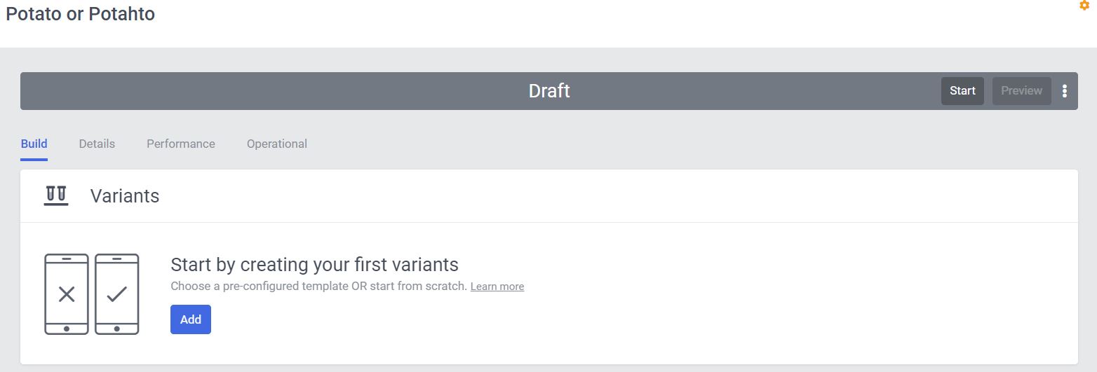Click the right phone's home button dot
The width and height of the screenshot is (1097, 372).
click(x=116, y=328)
